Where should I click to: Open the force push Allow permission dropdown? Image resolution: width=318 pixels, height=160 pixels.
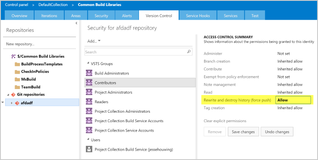(x=293, y=100)
